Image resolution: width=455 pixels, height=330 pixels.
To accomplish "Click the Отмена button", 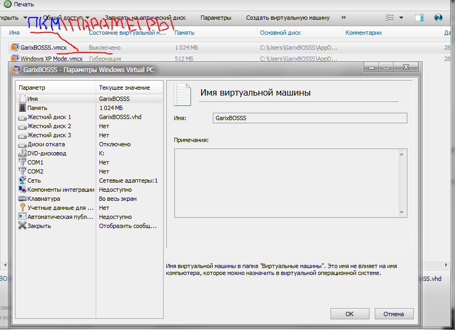I will (394, 314).
